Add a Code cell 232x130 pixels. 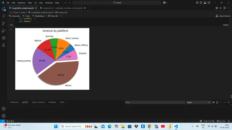pos(26,16)
